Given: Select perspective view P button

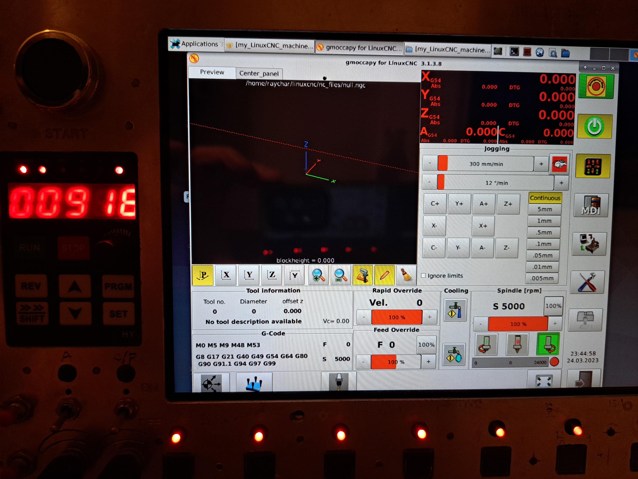Looking at the screenshot, I should 203,275.
